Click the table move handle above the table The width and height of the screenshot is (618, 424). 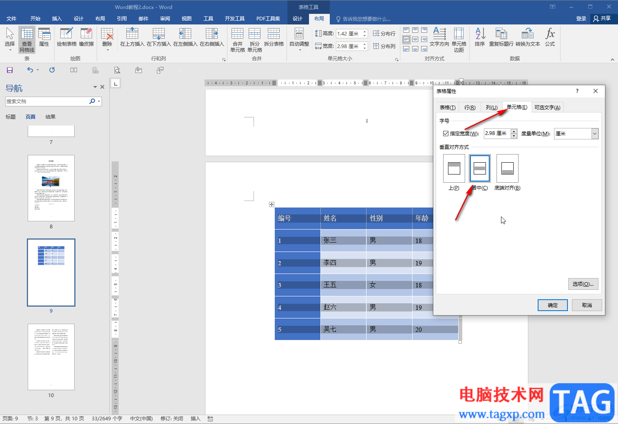271,204
